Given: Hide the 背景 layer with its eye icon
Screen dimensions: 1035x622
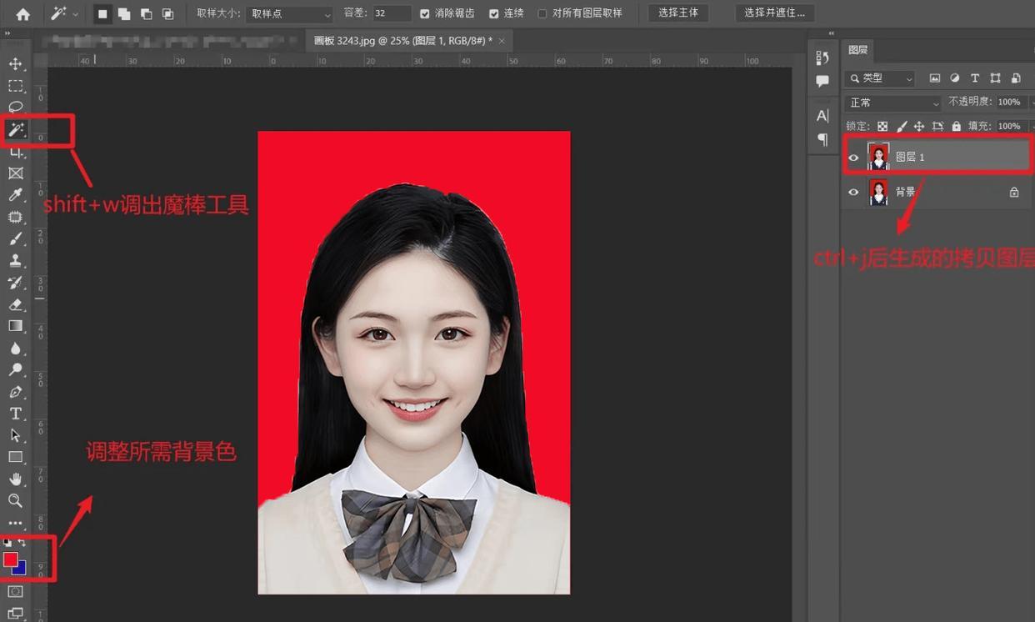Looking at the screenshot, I should [x=853, y=192].
